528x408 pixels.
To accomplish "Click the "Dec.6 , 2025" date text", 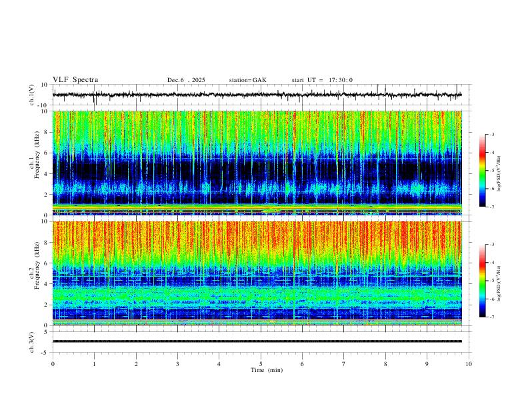I will click(x=186, y=80).
